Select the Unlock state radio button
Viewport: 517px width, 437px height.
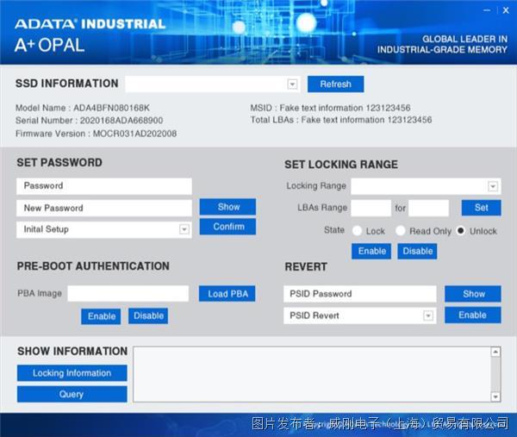pyautogui.click(x=461, y=230)
